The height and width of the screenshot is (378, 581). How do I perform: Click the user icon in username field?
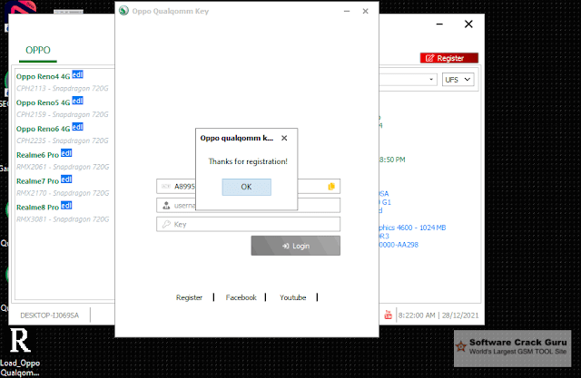pos(166,205)
